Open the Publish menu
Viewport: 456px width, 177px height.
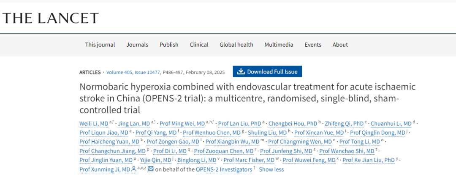tap(169, 45)
